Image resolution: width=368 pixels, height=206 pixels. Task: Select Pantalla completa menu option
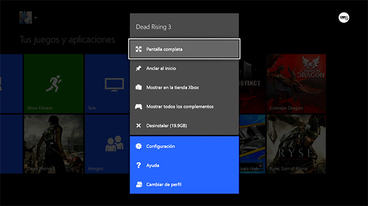click(x=184, y=49)
